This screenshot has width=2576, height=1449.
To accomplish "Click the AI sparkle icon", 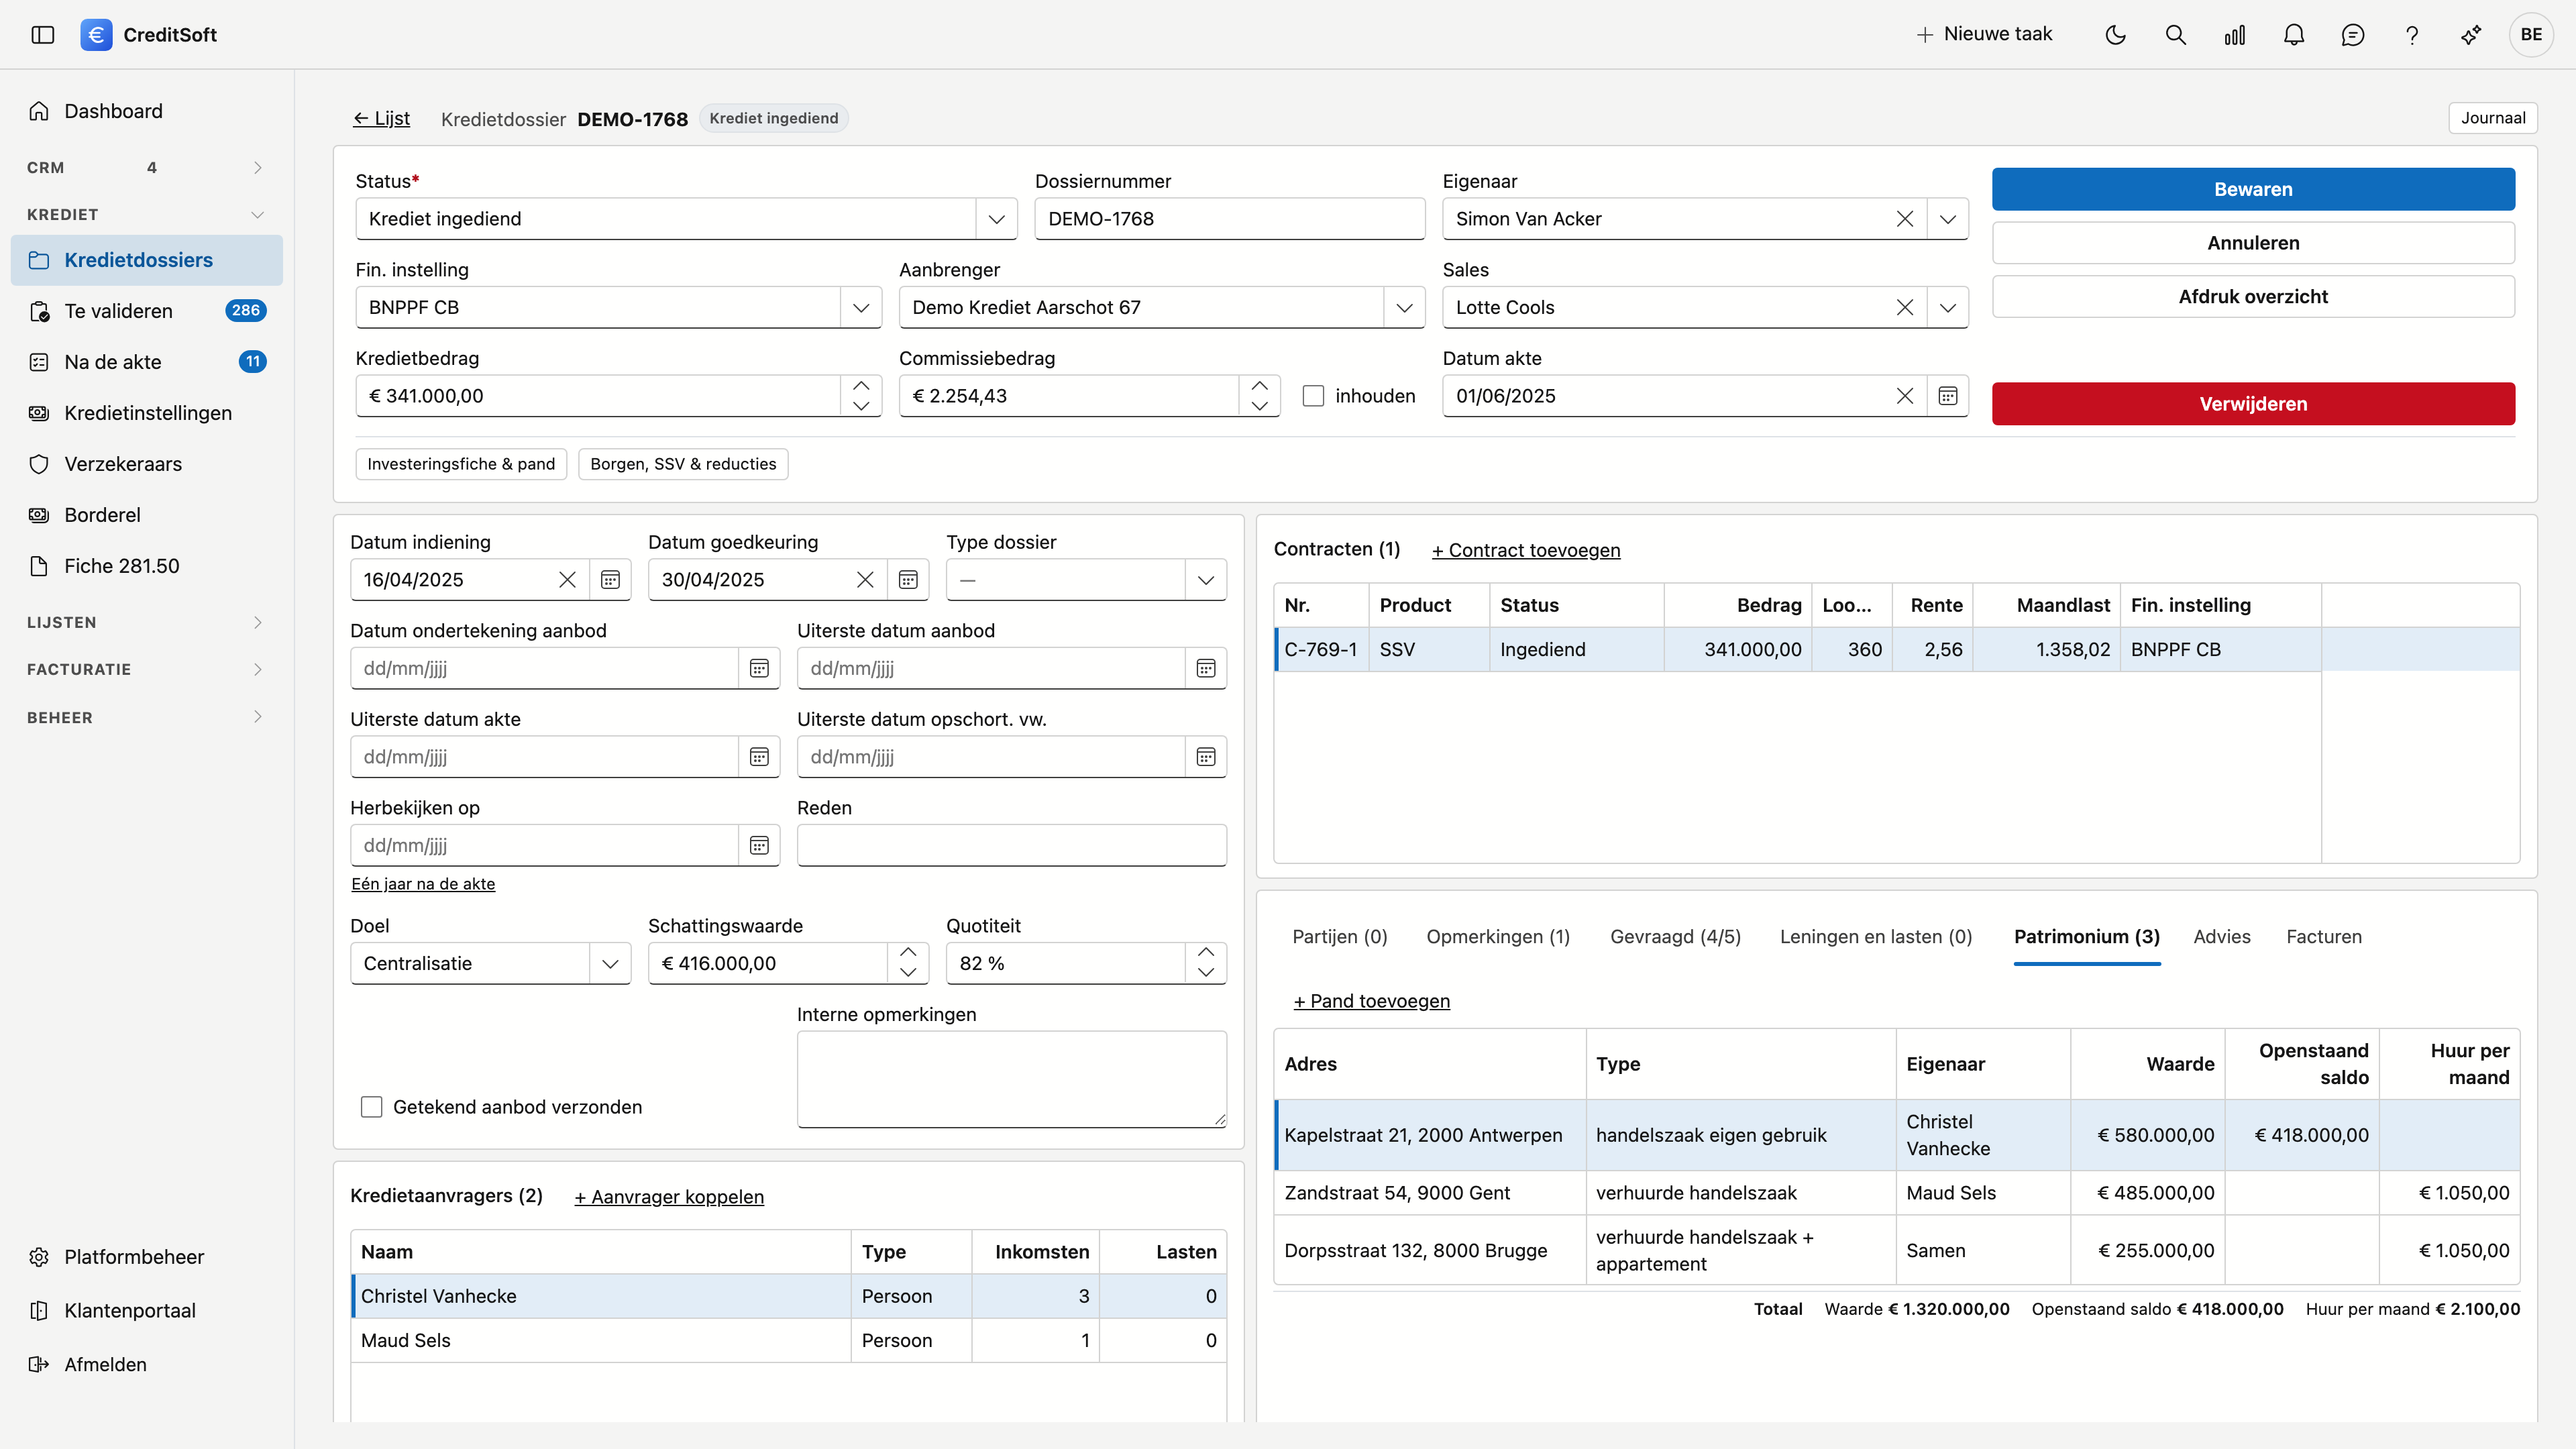I will [2471, 35].
